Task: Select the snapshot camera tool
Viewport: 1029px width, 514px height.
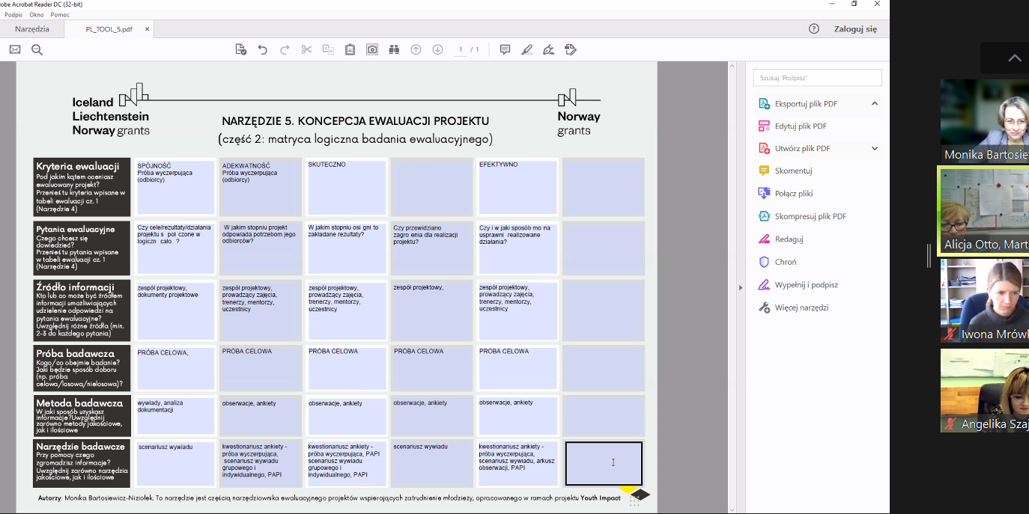Action: coord(372,50)
